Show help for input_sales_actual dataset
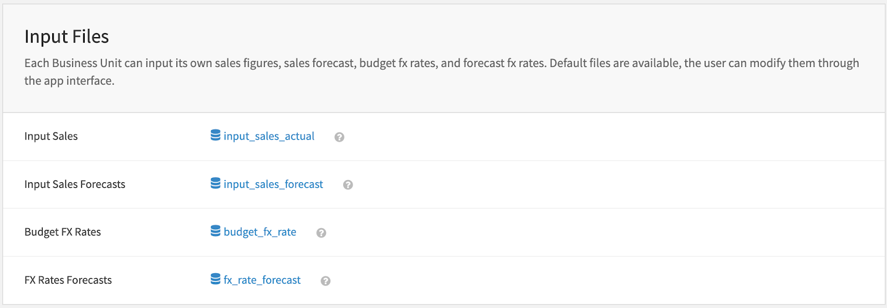The width and height of the screenshot is (887, 308). coord(339,137)
